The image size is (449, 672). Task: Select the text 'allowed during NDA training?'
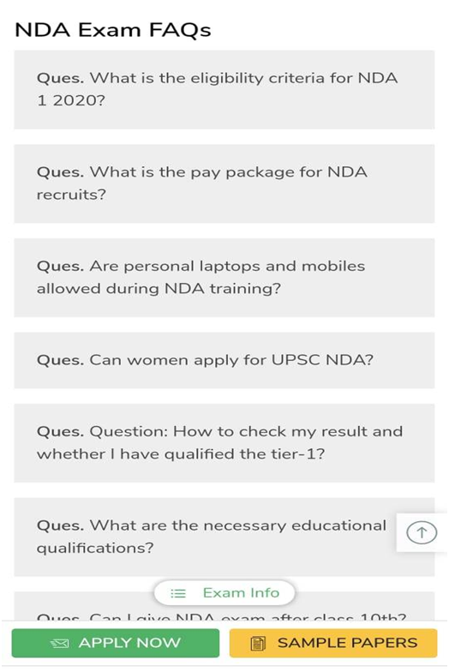tap(159, 288)
